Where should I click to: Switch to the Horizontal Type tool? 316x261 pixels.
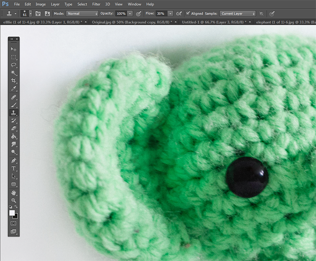(14, 168)
